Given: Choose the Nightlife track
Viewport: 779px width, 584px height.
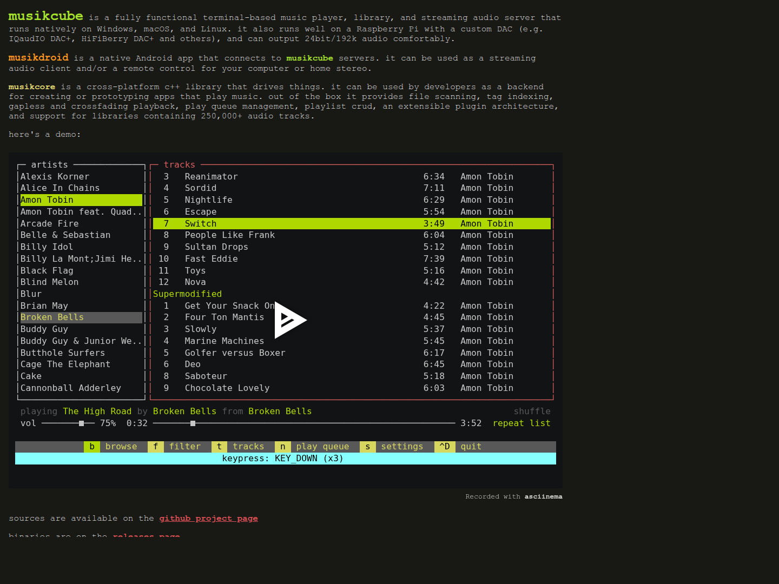Looking at the screenshot, I should coord(352,200).
